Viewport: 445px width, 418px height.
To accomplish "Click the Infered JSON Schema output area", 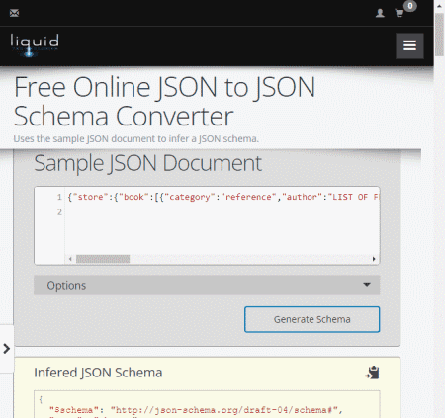I will click(x=207, y=404).
